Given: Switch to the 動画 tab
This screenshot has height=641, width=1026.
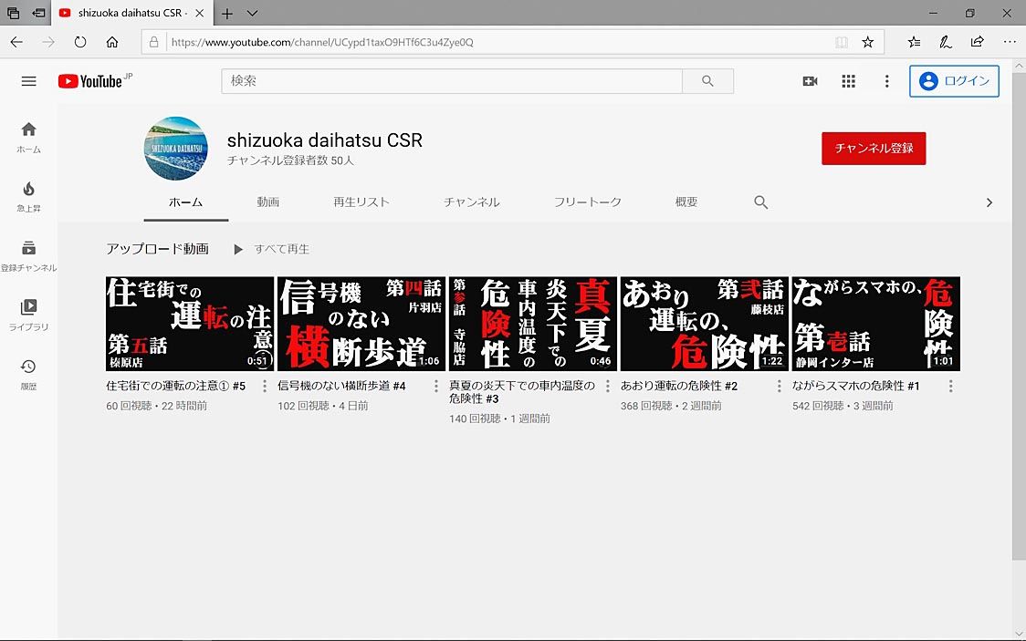Looking at the screenshot, I should coord(267,202).
